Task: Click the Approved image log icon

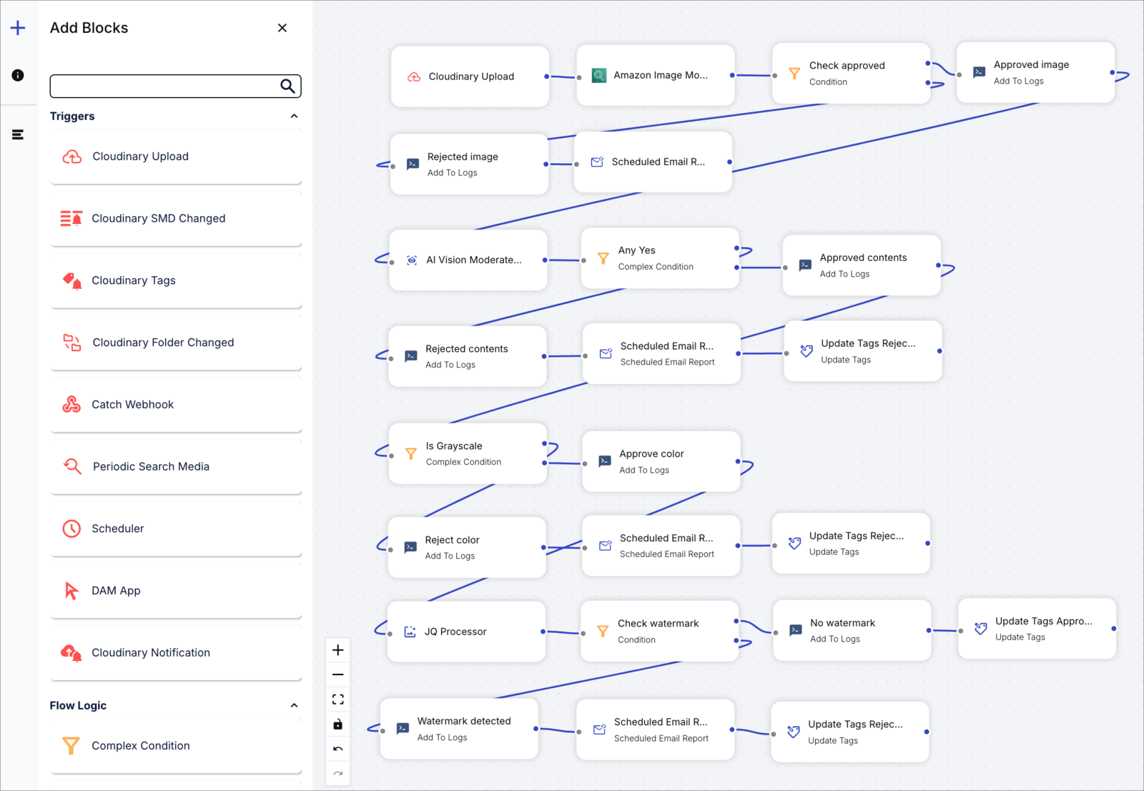Action: pos(980,72)
